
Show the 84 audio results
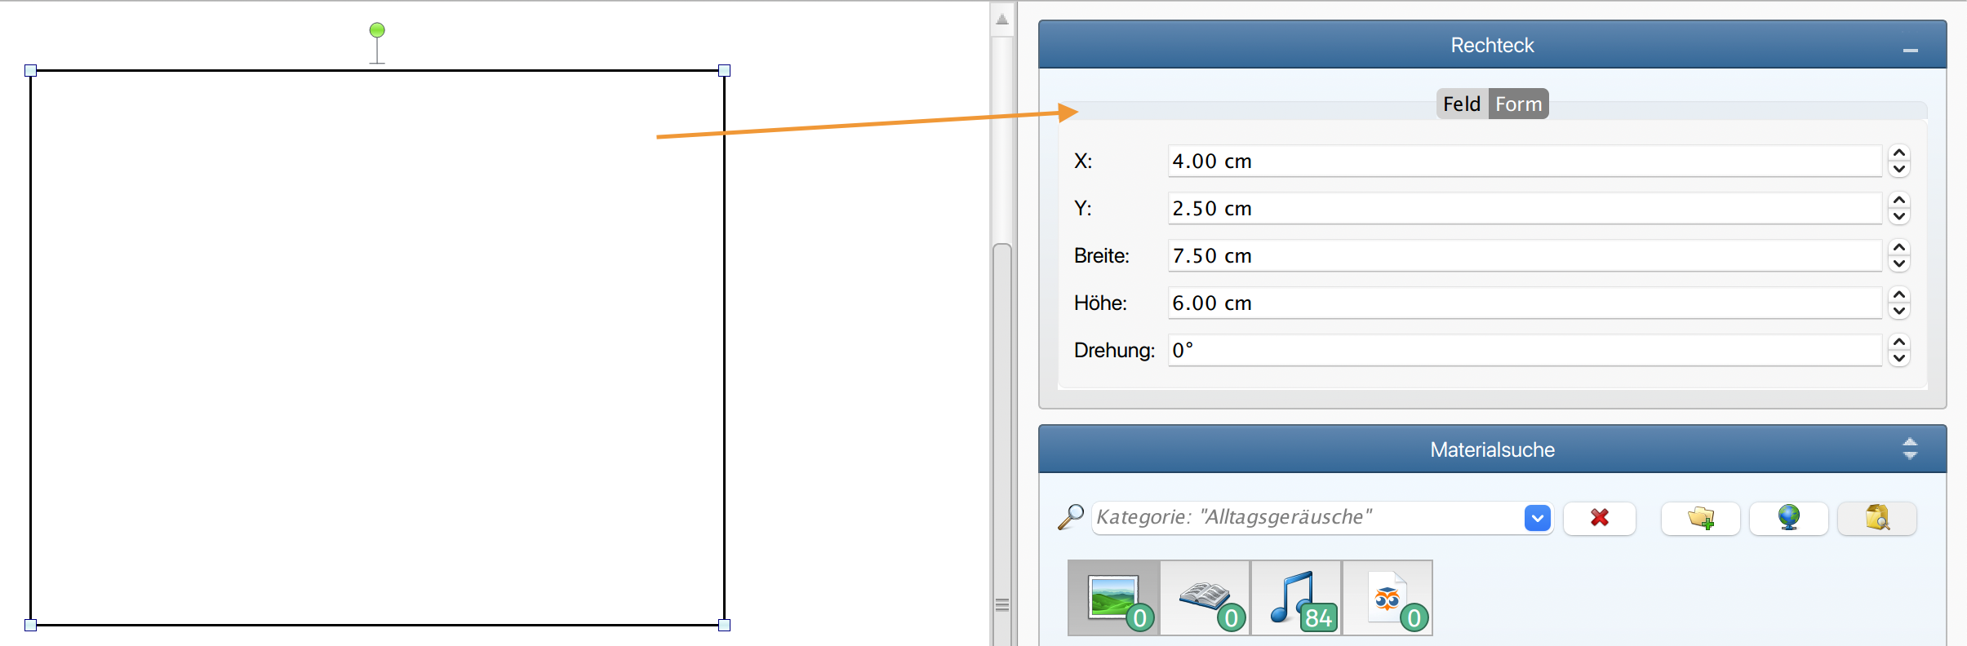point(1296,598)
